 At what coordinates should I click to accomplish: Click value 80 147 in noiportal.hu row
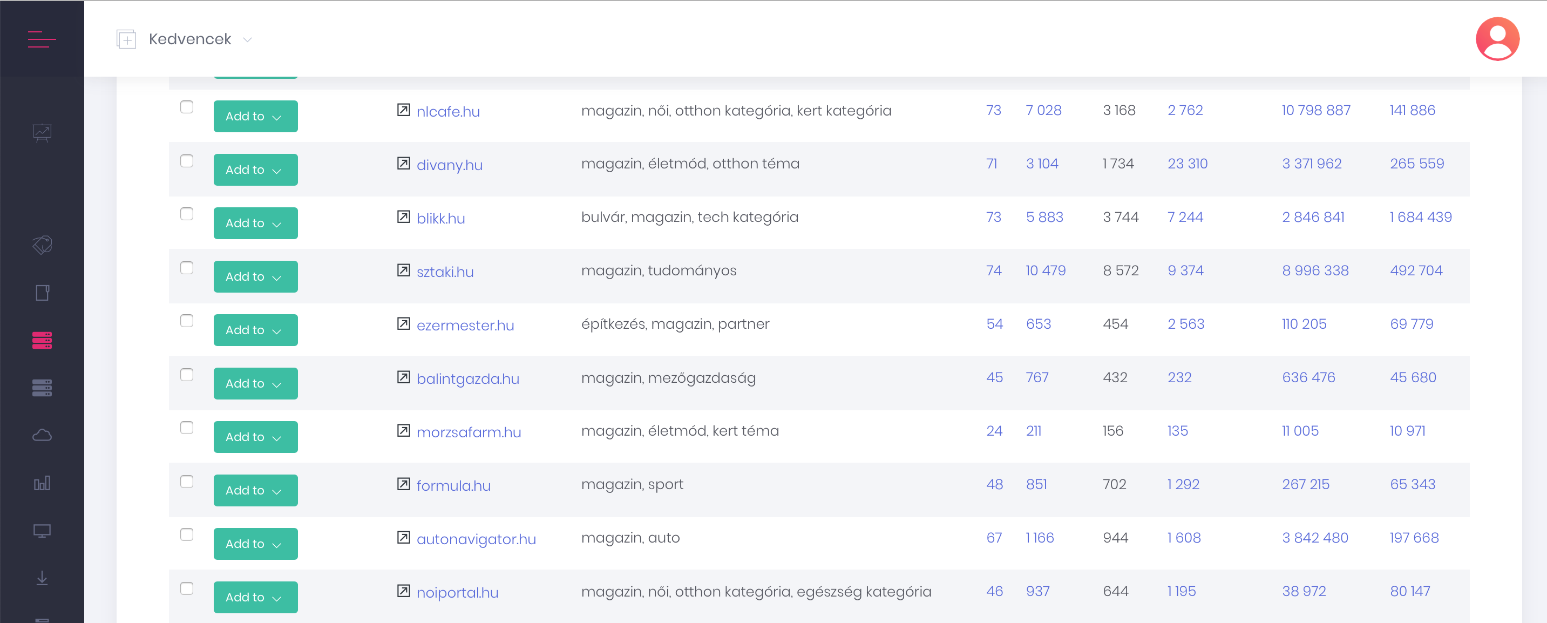(x=1409, y=592)
